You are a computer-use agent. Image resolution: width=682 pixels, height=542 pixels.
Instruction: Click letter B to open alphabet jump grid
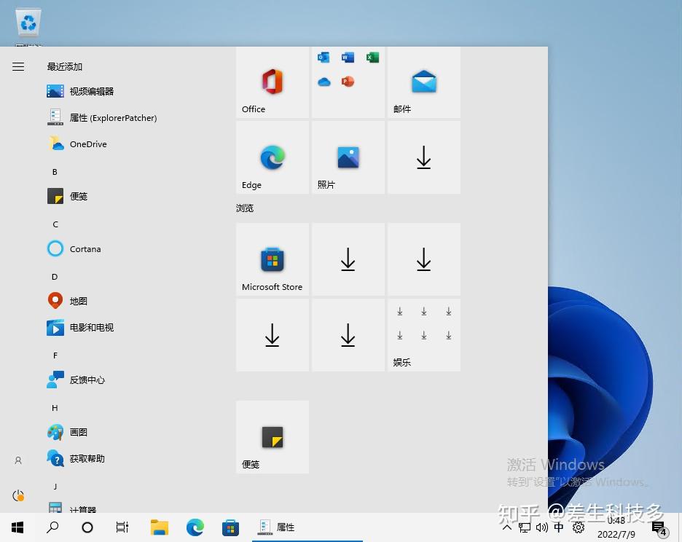(x=54, y=171)
